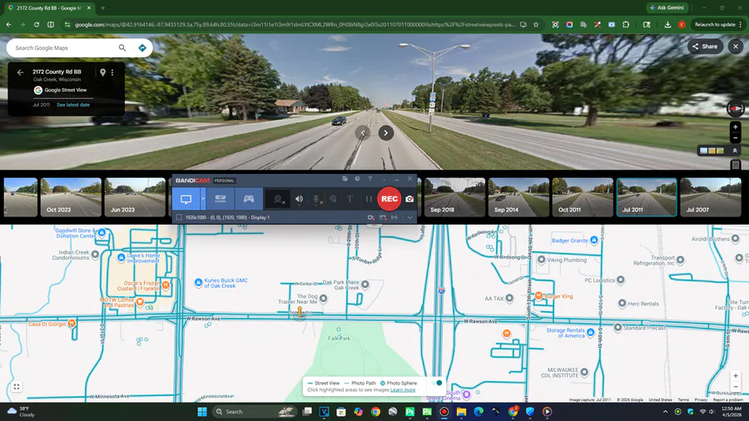Toggle Bandicam speaker sound recording

[x=299, y=200]
